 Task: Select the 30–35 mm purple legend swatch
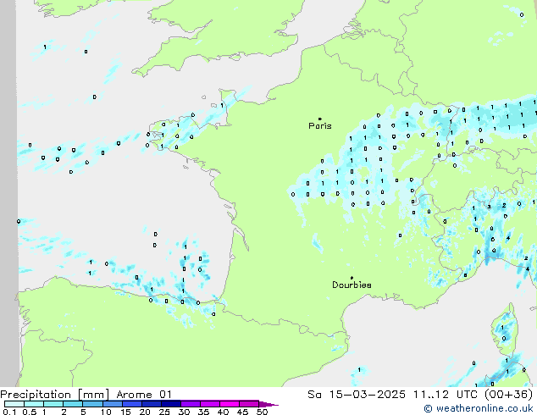[x=190, y=404]
